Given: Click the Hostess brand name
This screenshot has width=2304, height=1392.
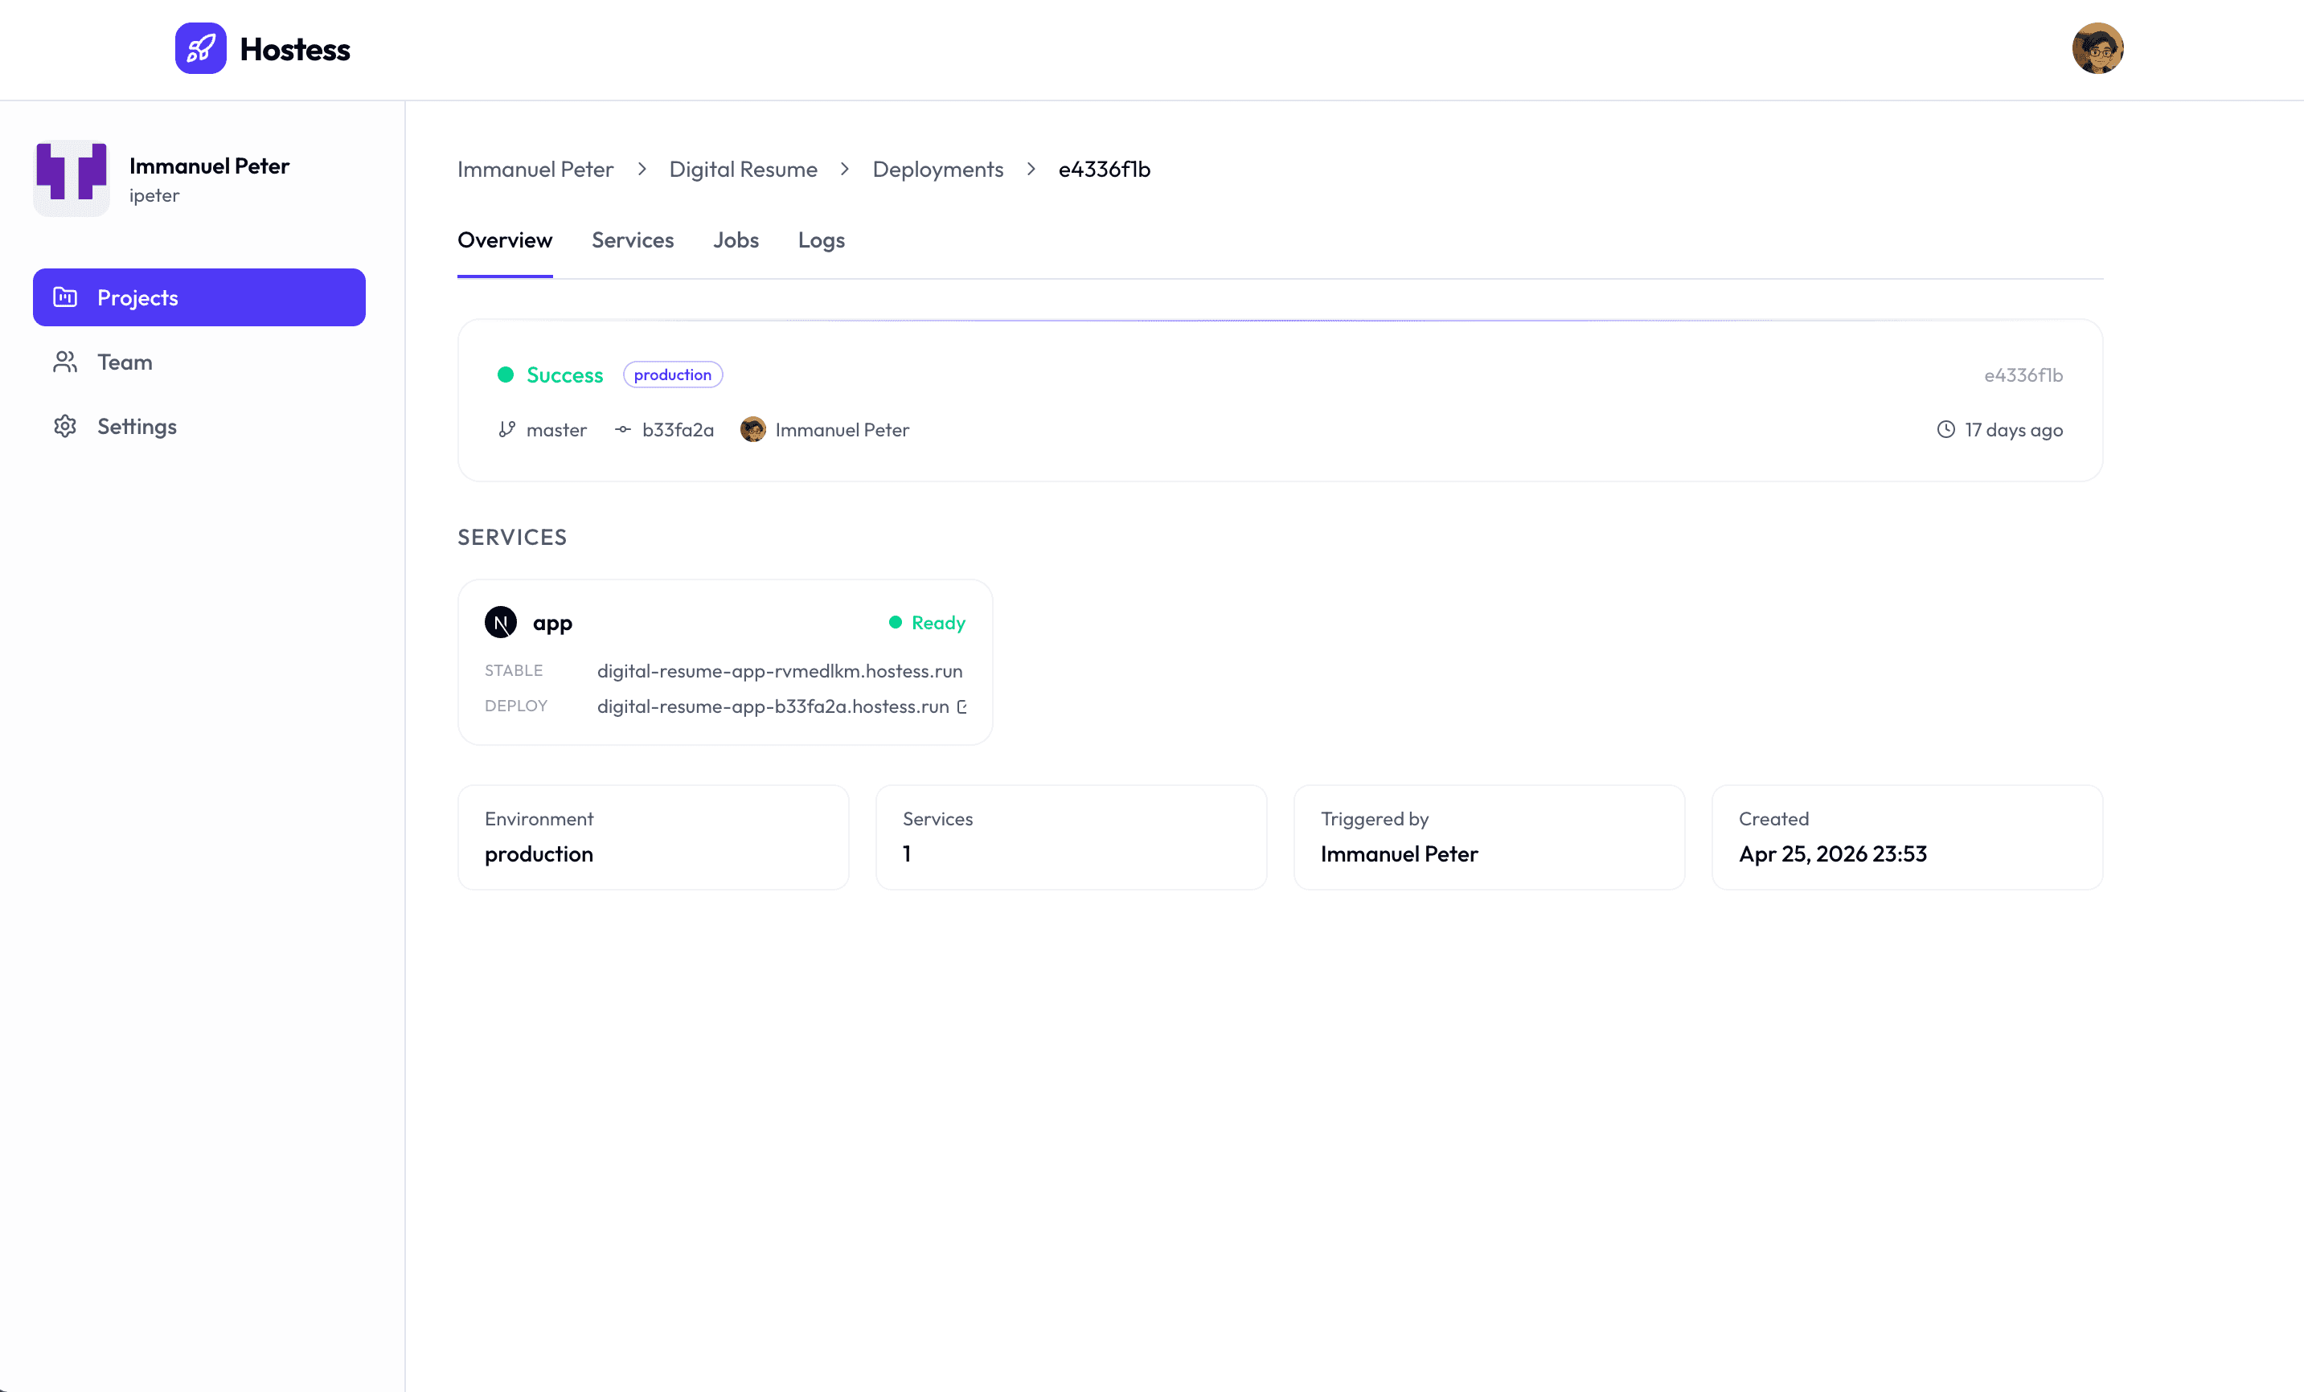Looking at the screenshot, I should point(296,48).
